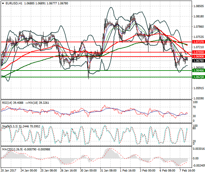Click the MACD scale value 0.003016
This screenshot has width=205, height=174.
[199, 149]
